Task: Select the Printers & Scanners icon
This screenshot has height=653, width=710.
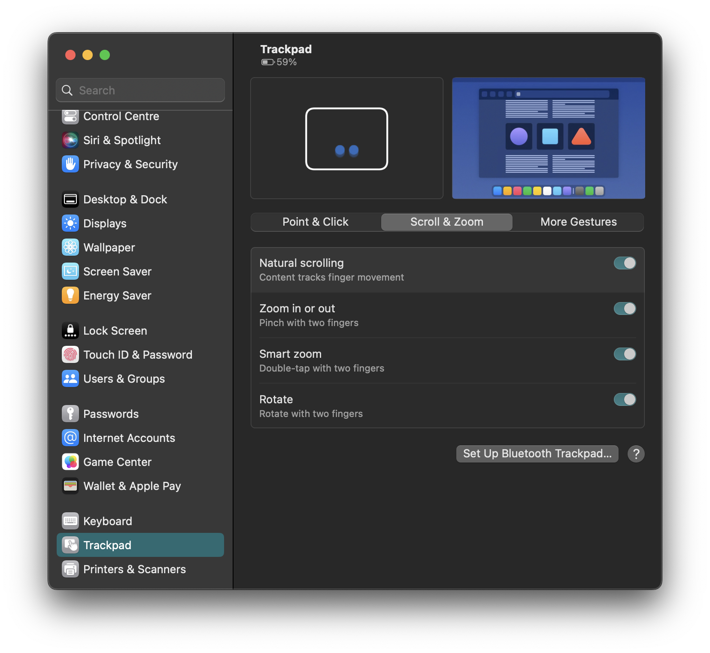Action: click(x=70, y=569)
